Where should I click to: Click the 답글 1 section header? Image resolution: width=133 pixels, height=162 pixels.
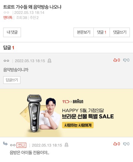9,48
